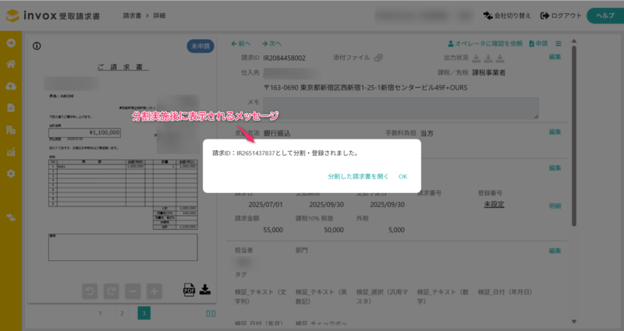Open settings gear in sidebar

point(11,174)
